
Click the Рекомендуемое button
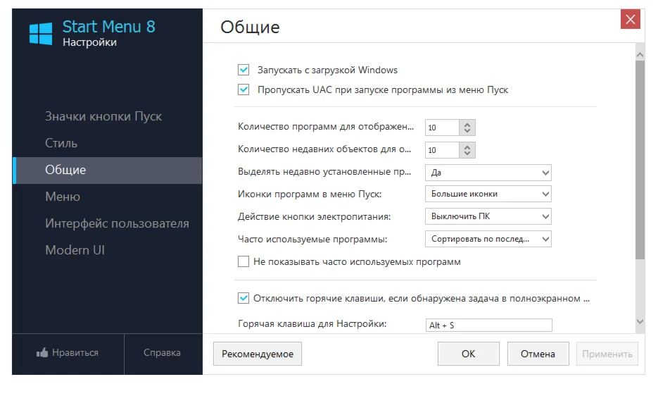(x=258, y=354)
